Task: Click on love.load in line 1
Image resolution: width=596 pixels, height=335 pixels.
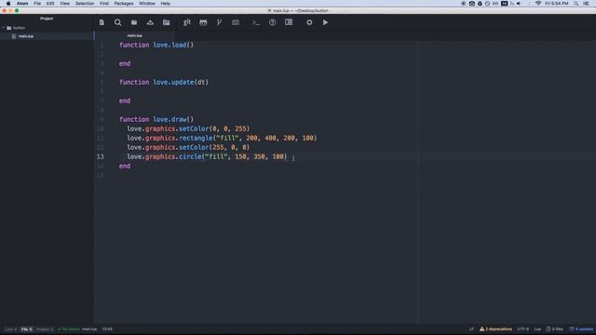Action: click(169, 45)
